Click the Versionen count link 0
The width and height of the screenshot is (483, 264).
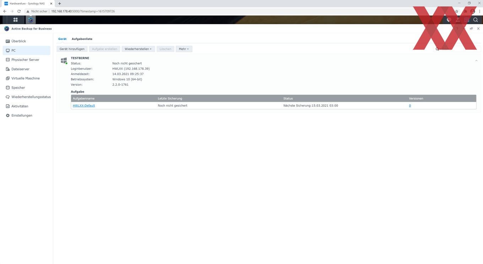pyautogui.click(x=410, y=106)
